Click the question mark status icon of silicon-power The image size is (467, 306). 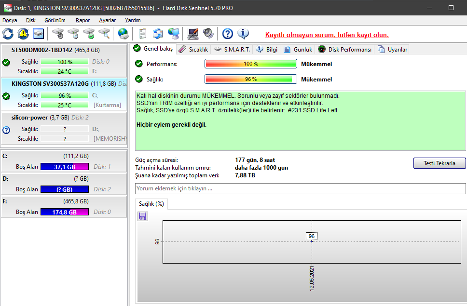6,130
